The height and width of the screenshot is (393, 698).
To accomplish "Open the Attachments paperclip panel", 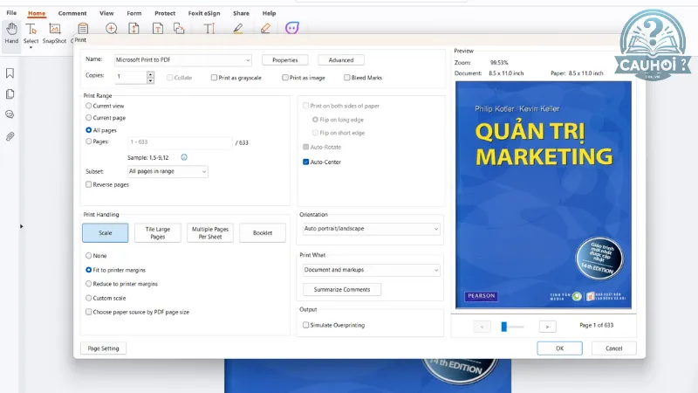I will pos(10,136).
